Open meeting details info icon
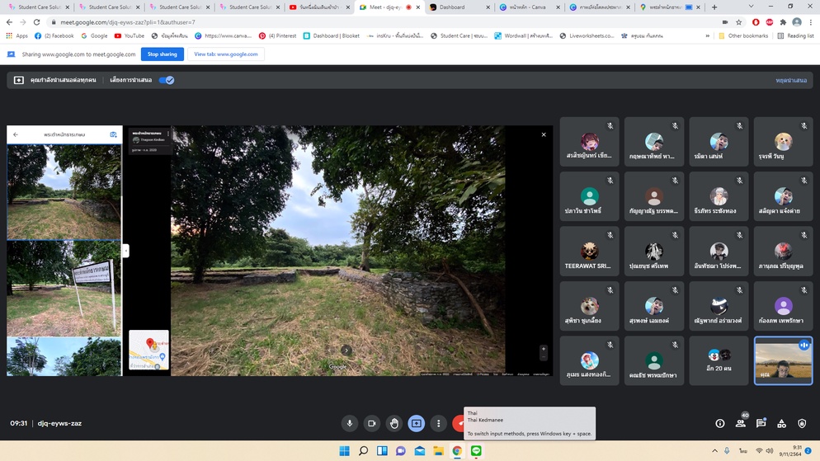The image size is (820, 461). pos(720,423)
